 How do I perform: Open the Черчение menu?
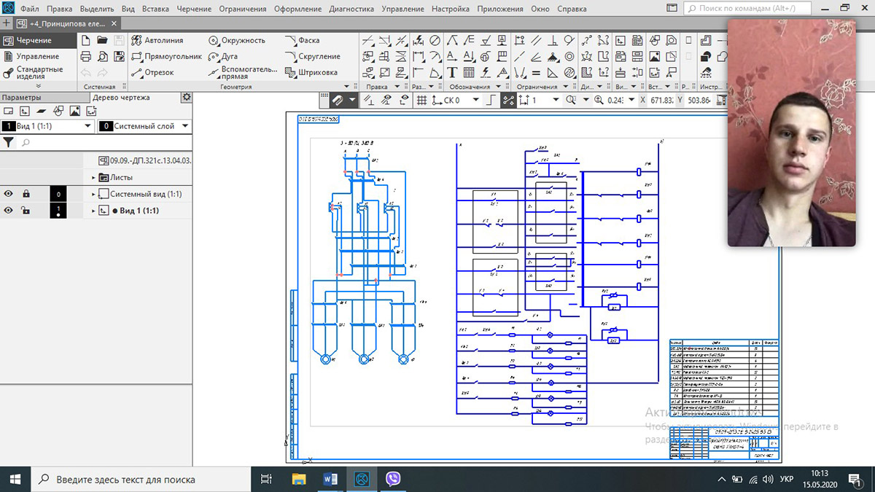193,9
